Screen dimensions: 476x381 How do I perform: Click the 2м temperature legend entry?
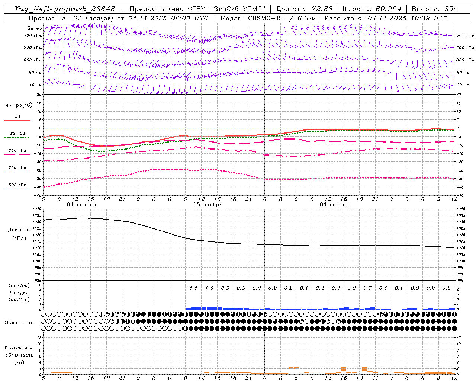(x=17, y=116)
